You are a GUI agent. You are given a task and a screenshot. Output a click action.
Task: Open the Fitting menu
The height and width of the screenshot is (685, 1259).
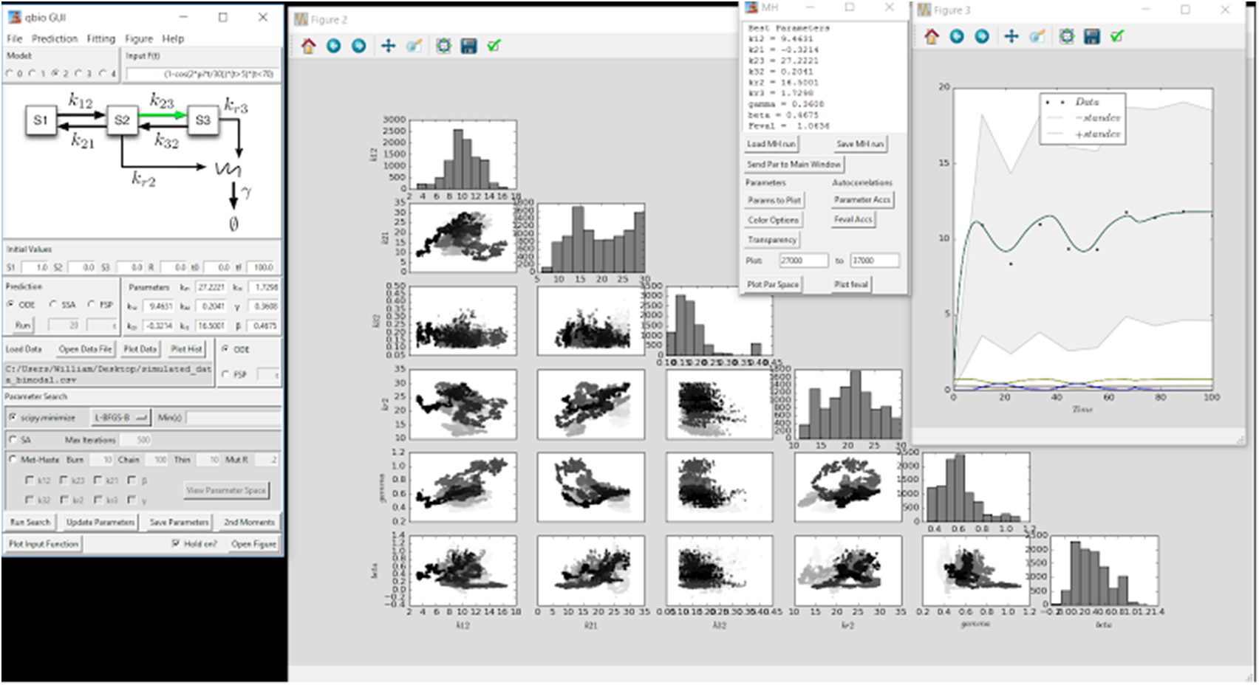coord(101,39)
